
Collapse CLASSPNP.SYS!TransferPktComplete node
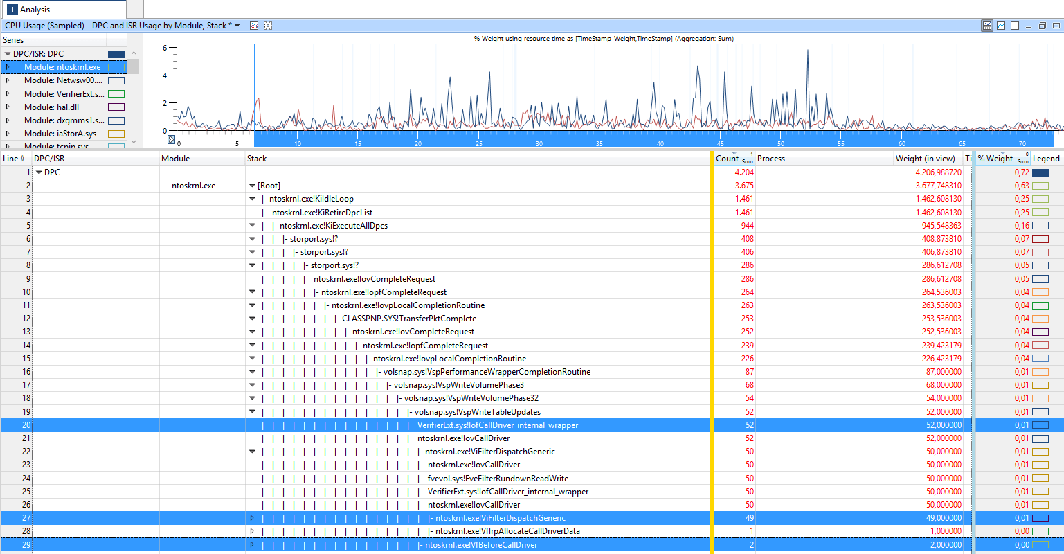252,319
